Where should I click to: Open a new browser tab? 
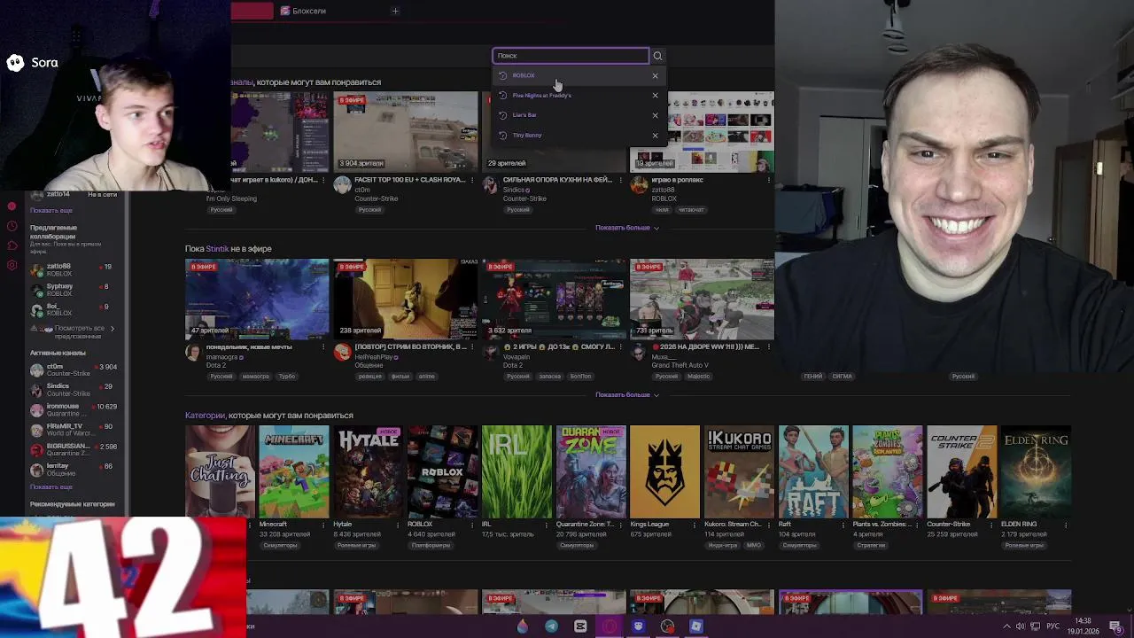(395, 11)
